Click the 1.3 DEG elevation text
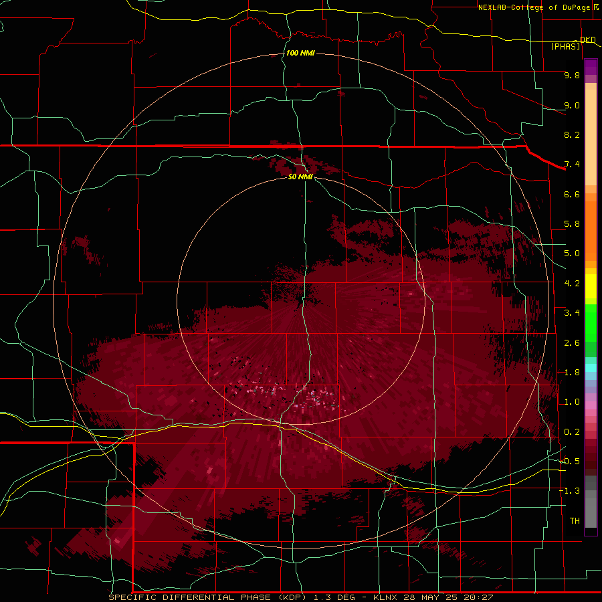The height and width of the screenshot is (602, 602). coord(334,597)
